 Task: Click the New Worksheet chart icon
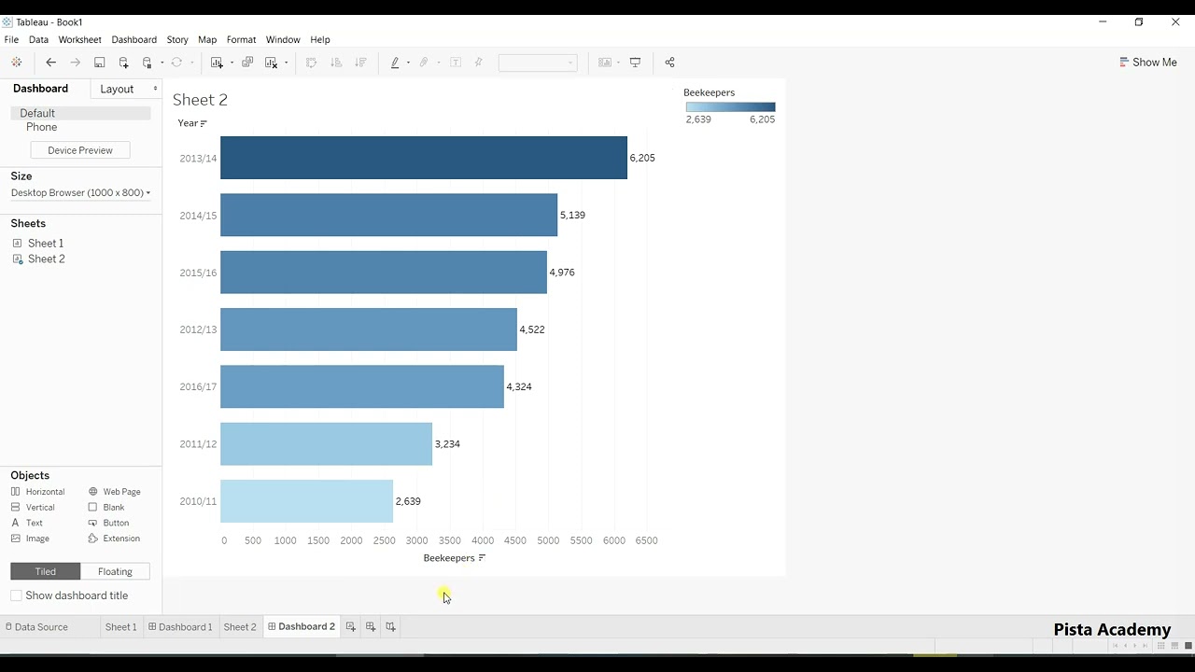click(217, 63)
